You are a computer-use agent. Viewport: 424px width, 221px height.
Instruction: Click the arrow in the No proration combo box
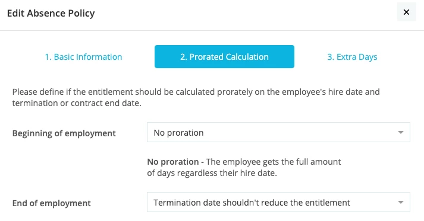pyautogui.click(x=400, y=132)
